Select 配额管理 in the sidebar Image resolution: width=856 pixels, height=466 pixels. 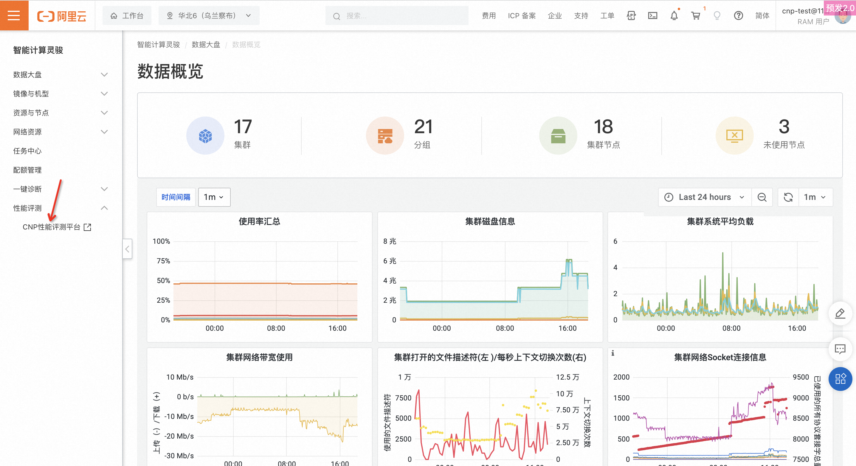click(27, 170)
